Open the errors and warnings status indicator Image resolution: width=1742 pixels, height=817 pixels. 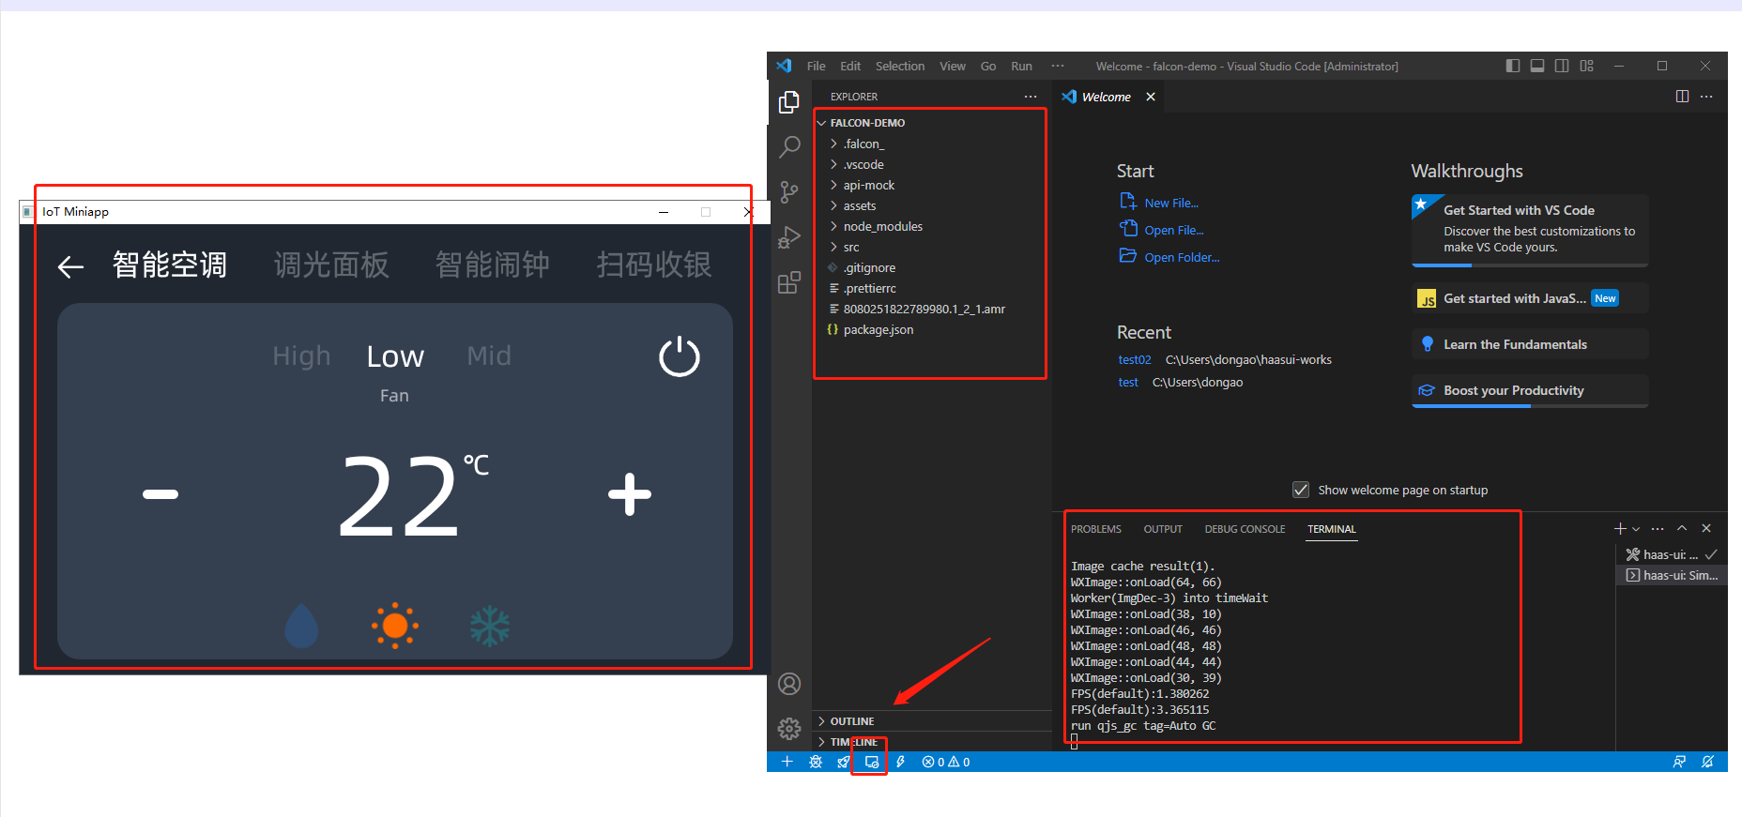[946, 762]
